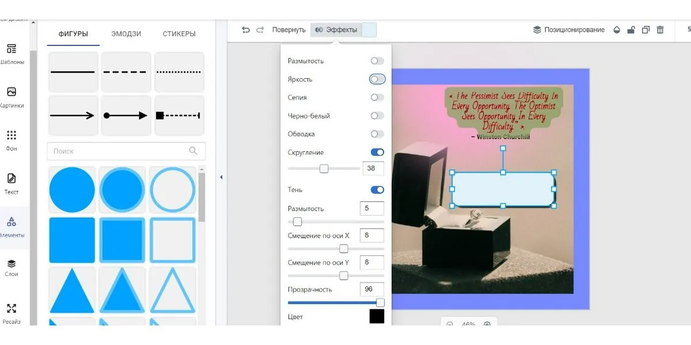The width and height of the screenshot is (691, 345).
Task: Add the filled triangle with border
Action: [122, 290]
